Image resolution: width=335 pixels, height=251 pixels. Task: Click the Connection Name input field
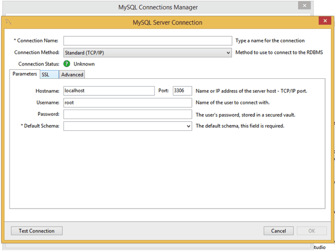click(x=148, y=41)
